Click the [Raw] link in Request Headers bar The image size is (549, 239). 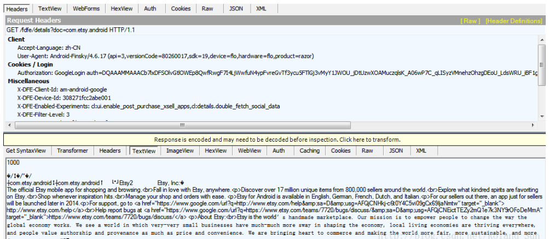tap(470, 21)
